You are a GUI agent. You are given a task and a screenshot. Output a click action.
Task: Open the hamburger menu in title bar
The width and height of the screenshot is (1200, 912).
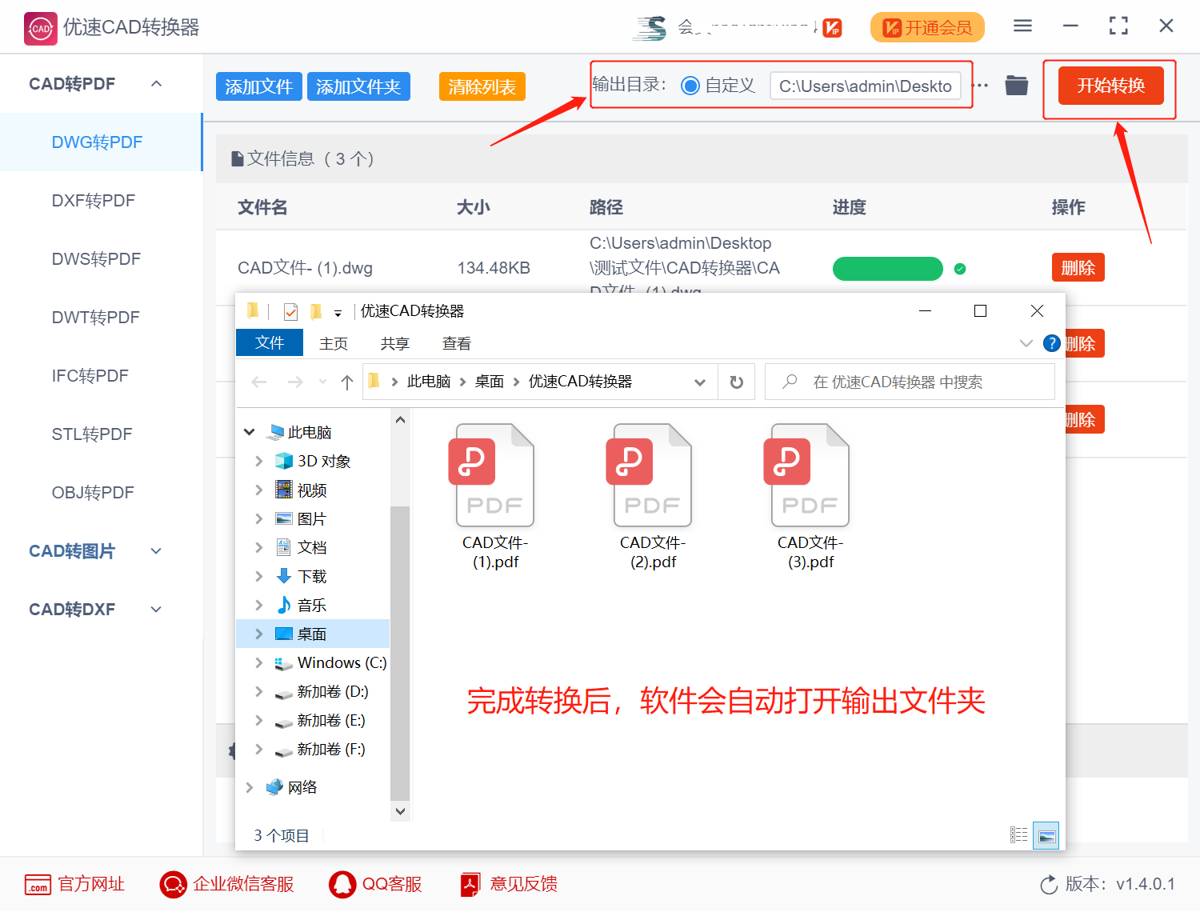1022,26
